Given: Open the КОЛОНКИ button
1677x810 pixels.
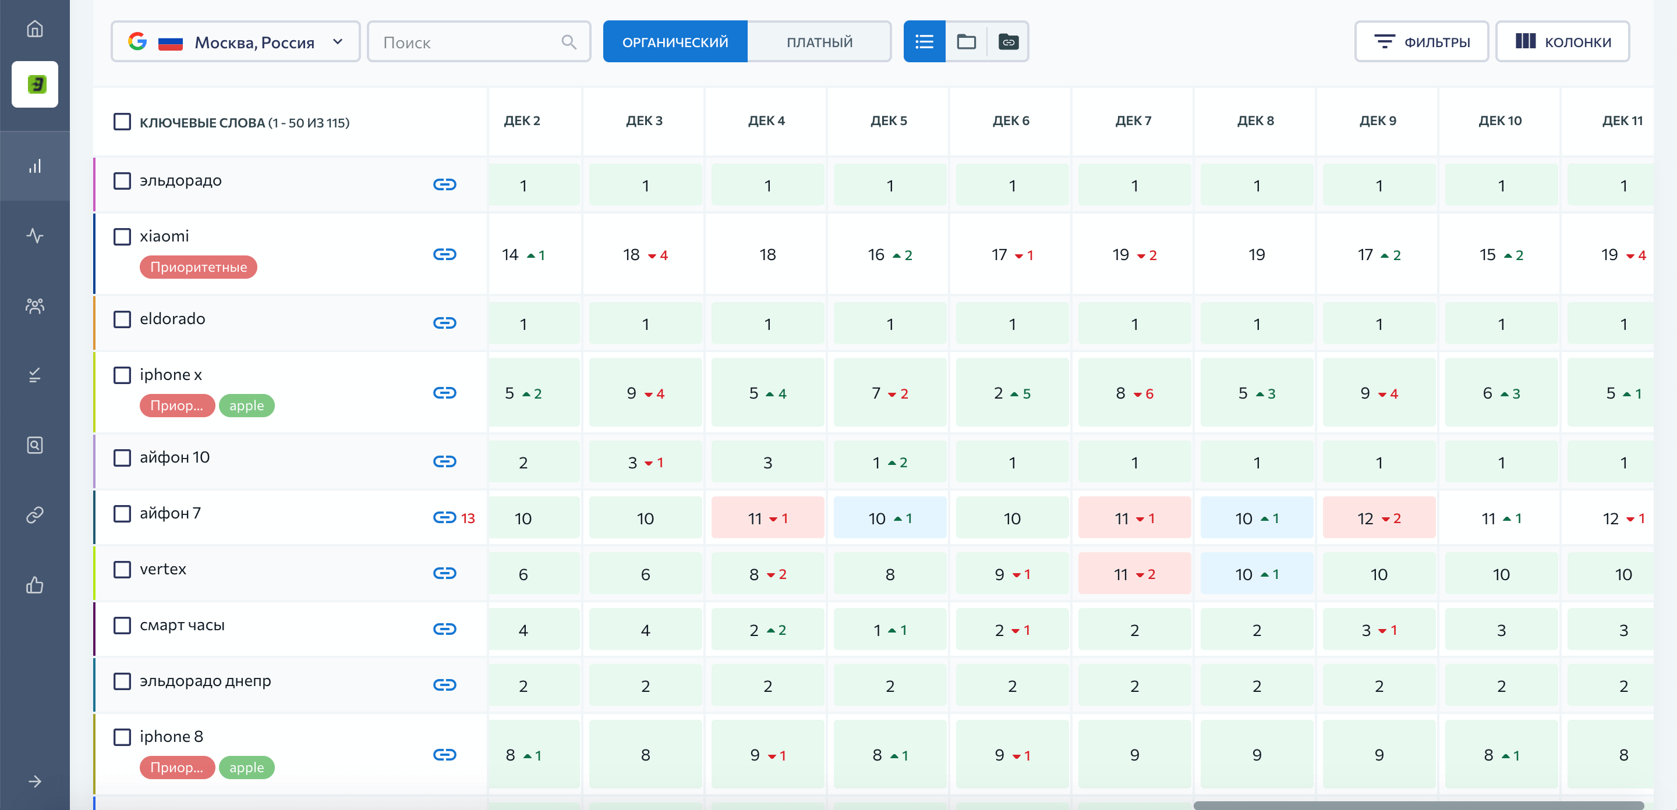Looking at the screenshot, I should pos(1562,42).
